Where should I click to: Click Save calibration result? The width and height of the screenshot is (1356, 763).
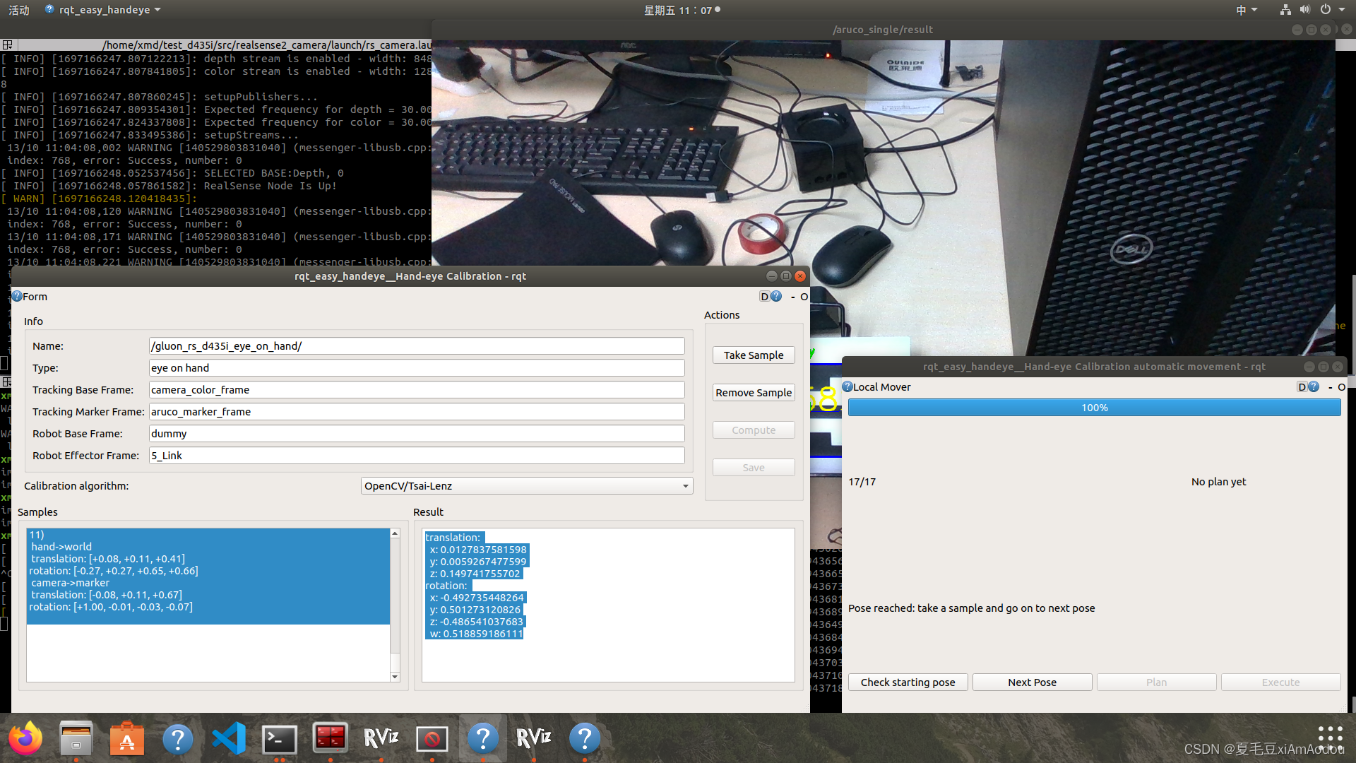(x=752, y=467)
